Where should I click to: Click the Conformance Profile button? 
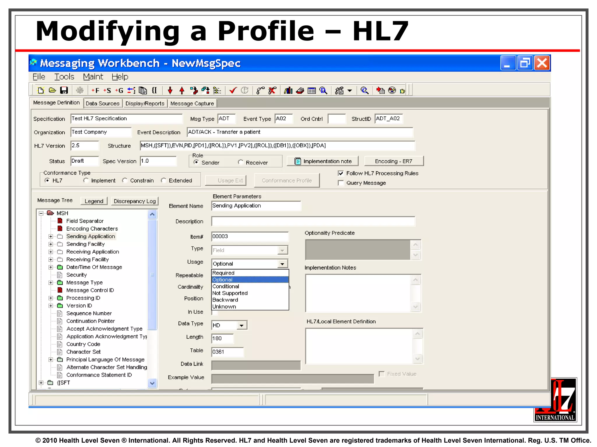pyautogui.click(x=287, y=180)
